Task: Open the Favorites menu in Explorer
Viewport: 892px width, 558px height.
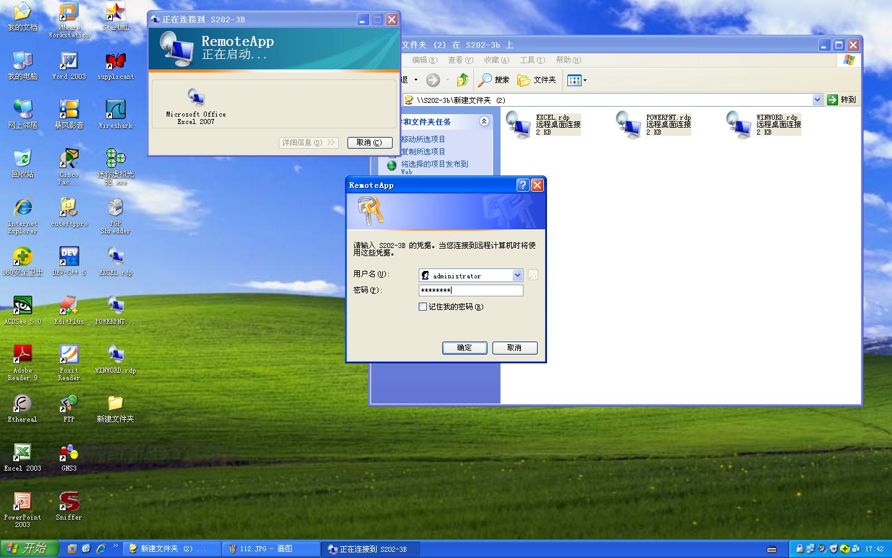Action: coord(496,60)
